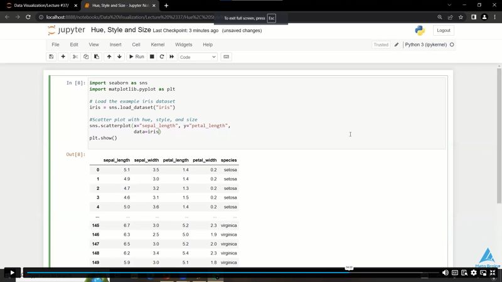Click the petal_width column header
The height and width of the screenshot is (282, 502).
pos(205,160)
